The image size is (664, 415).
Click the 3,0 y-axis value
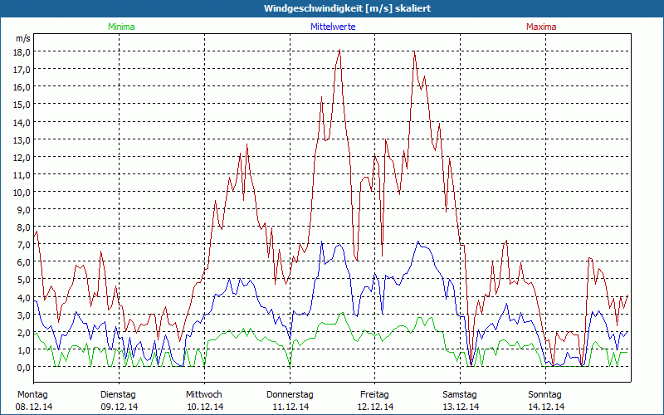pyautogui.click(x=25, y=315)
